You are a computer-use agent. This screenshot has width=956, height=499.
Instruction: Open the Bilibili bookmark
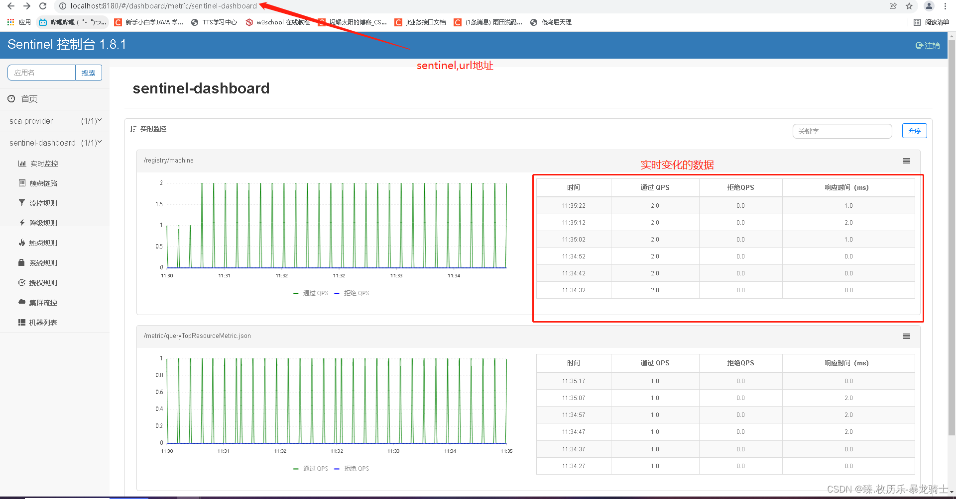click(x=73, y=22)
